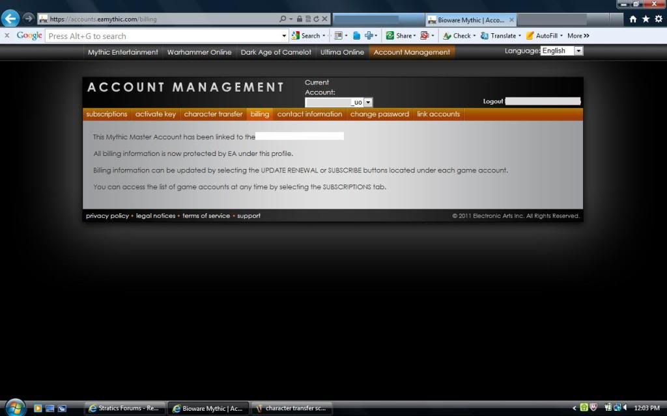Refresh the page from the address bar
Screen dimensions: 667x416
[x=316, y=19]
